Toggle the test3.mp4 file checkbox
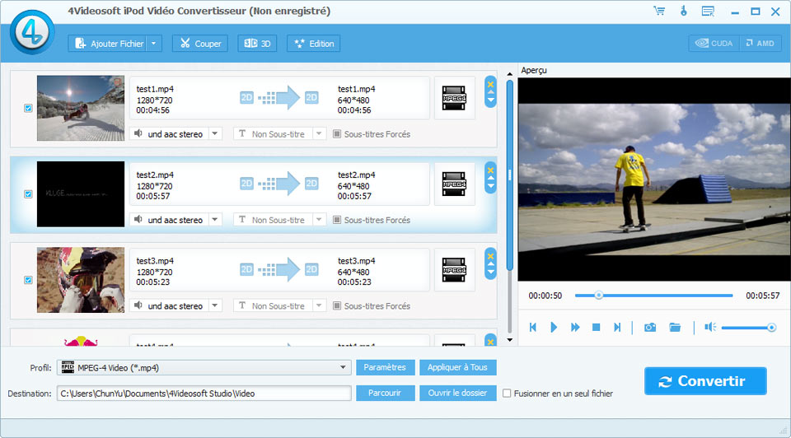Screen dimensions: 791x438 tap(28, 280)
